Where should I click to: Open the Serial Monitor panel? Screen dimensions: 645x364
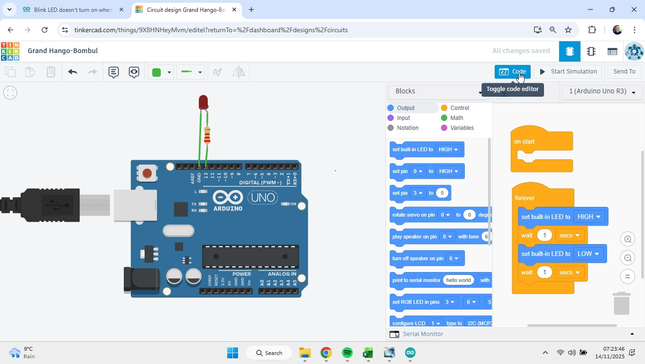(x=423, y=334)
